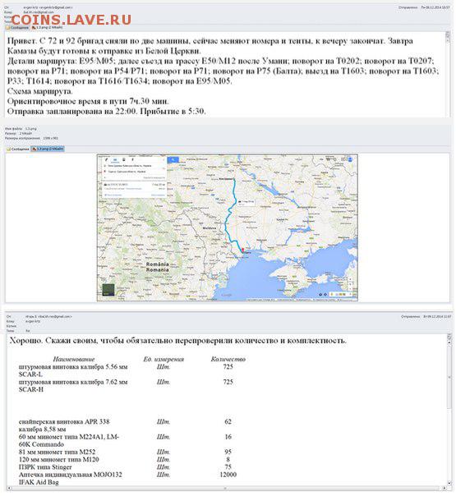Screen dimensions: 456x496
Task: Click the quantity 62 for the APR 338 rifle
Action: click(x=228, y=421)
